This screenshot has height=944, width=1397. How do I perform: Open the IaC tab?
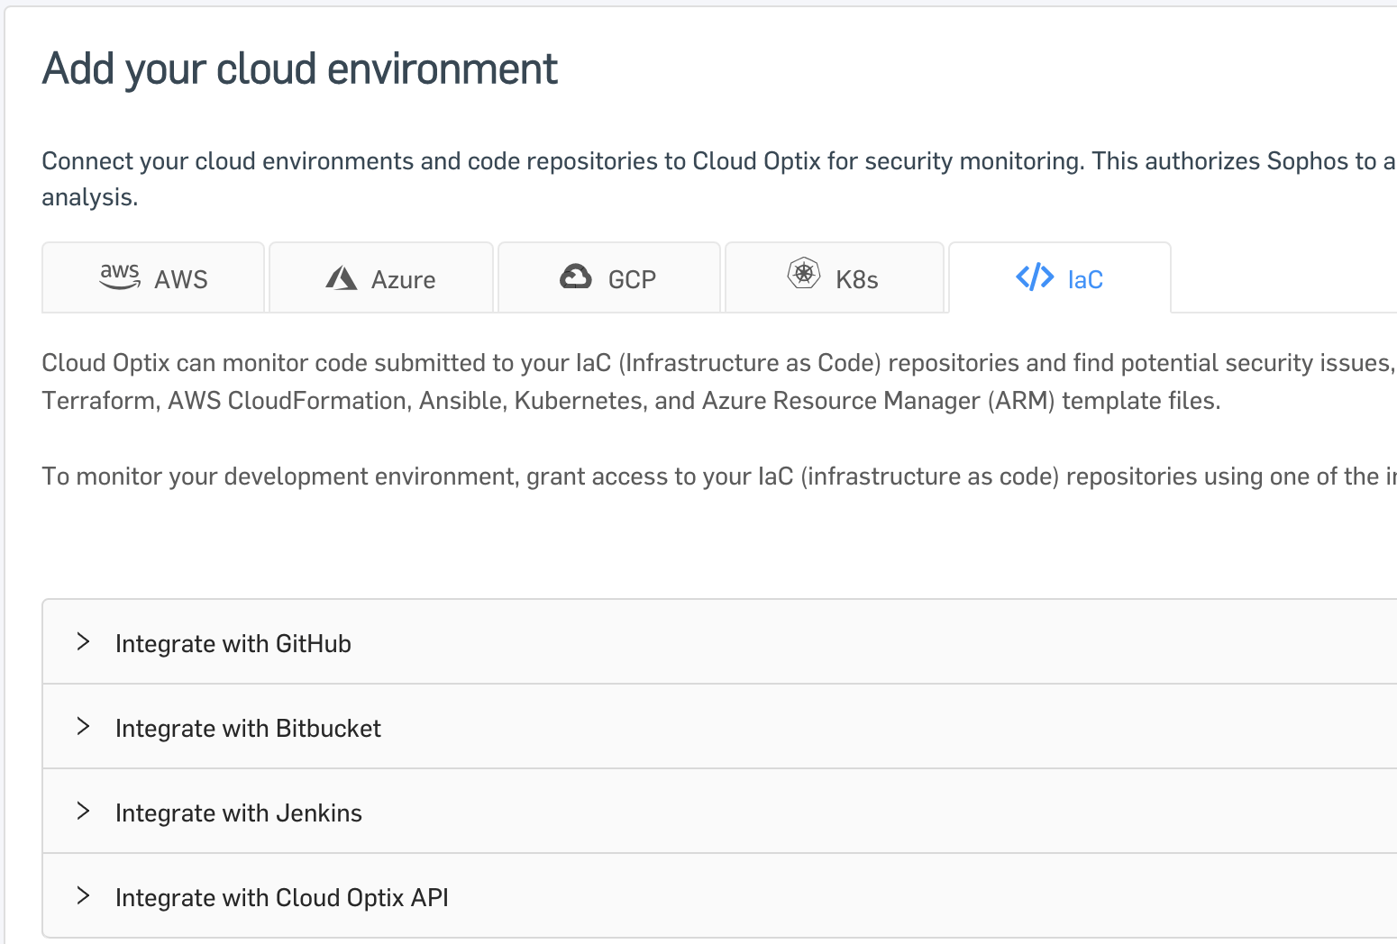point(1059,277)
